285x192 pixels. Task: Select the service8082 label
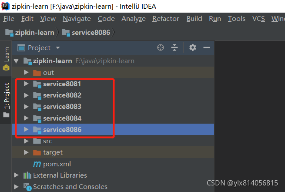(62, 95)
